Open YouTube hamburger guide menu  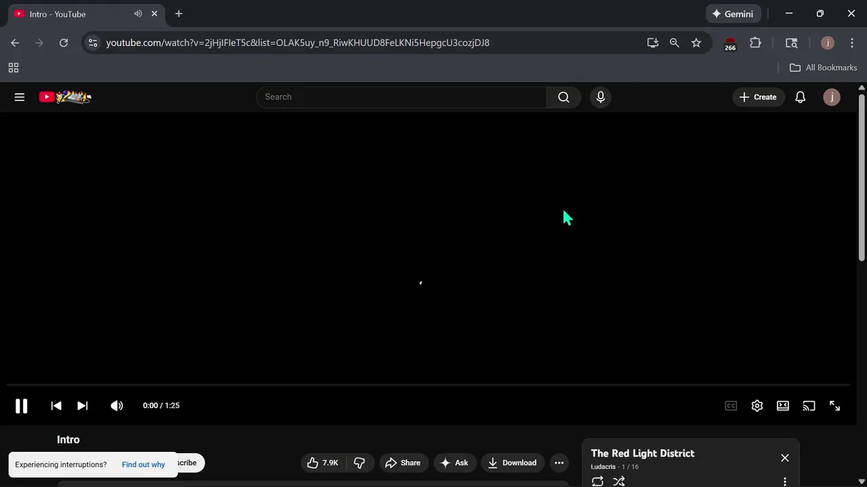click(20, 97)
